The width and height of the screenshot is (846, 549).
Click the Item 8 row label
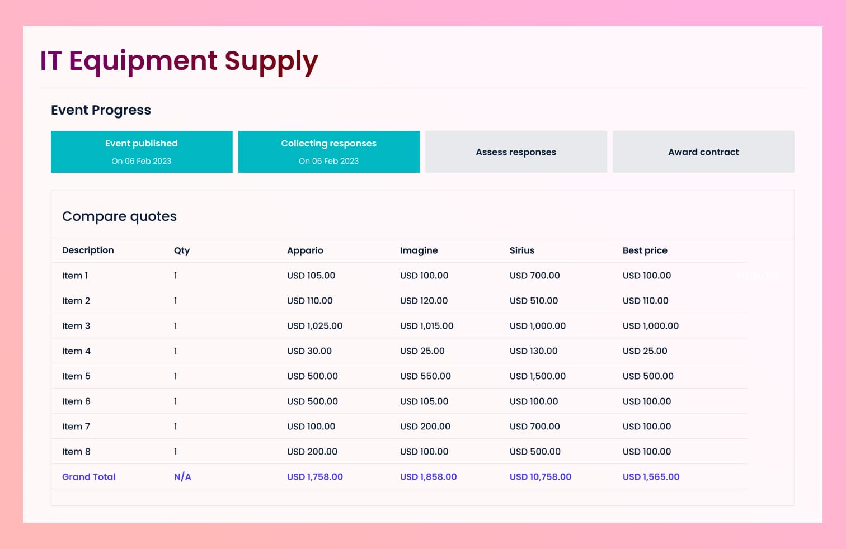coord(76,452)
